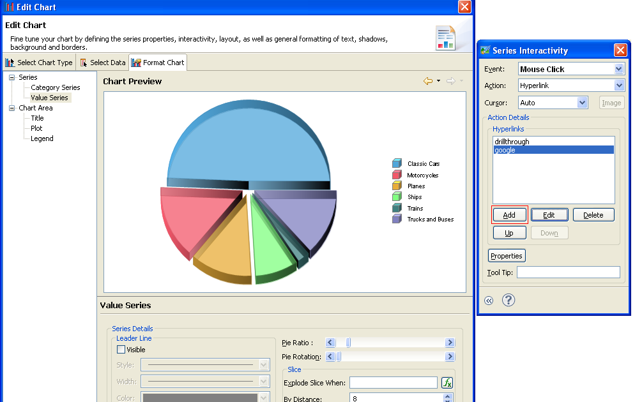Click the Add button under Hyperlinks
The image size is (635, 402).
(509, 214)
